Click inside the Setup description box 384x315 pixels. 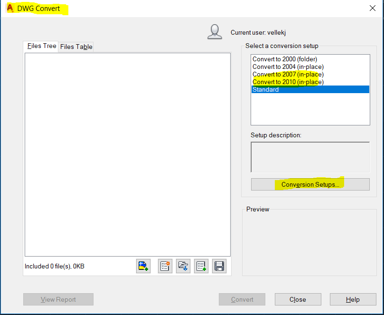[310, 157]
